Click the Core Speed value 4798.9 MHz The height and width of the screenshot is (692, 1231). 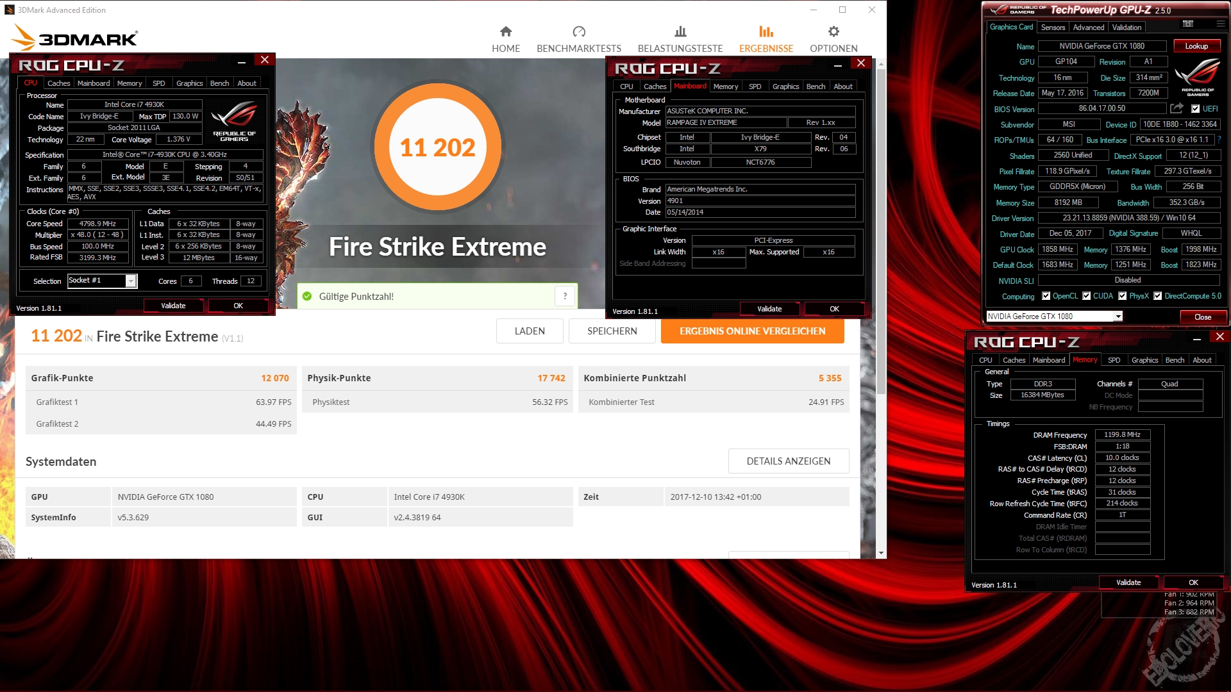pyautogui.click(x=97, y=224)
